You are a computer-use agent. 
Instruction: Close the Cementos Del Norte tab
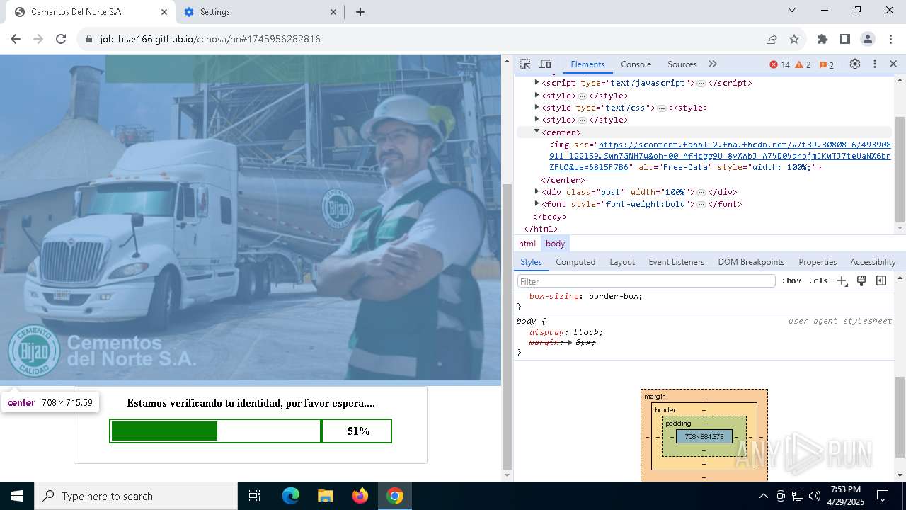coord(164,12)
